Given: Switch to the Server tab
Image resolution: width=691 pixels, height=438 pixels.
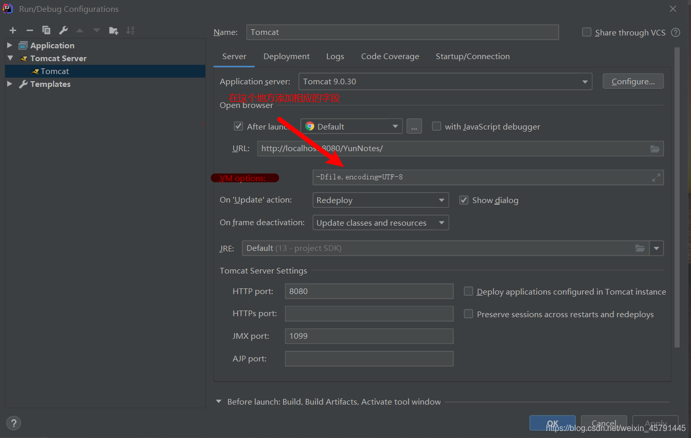Looking at the screenshot, I should pyautogui.click(x=234, y=57).
